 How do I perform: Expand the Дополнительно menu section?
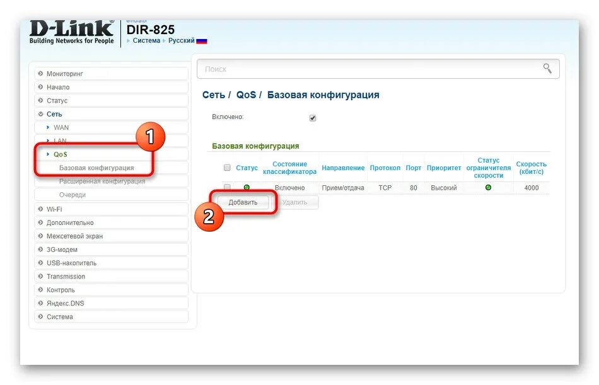tap(111, 222)
